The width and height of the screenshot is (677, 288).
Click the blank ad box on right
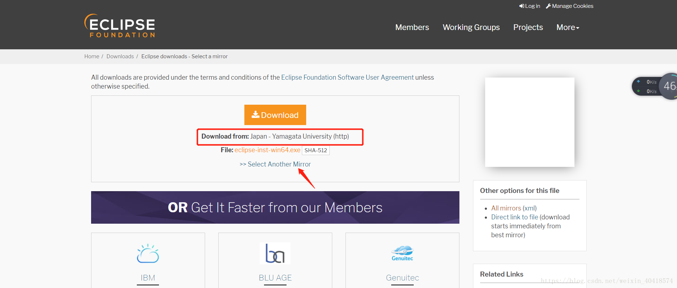click(530, 122)
